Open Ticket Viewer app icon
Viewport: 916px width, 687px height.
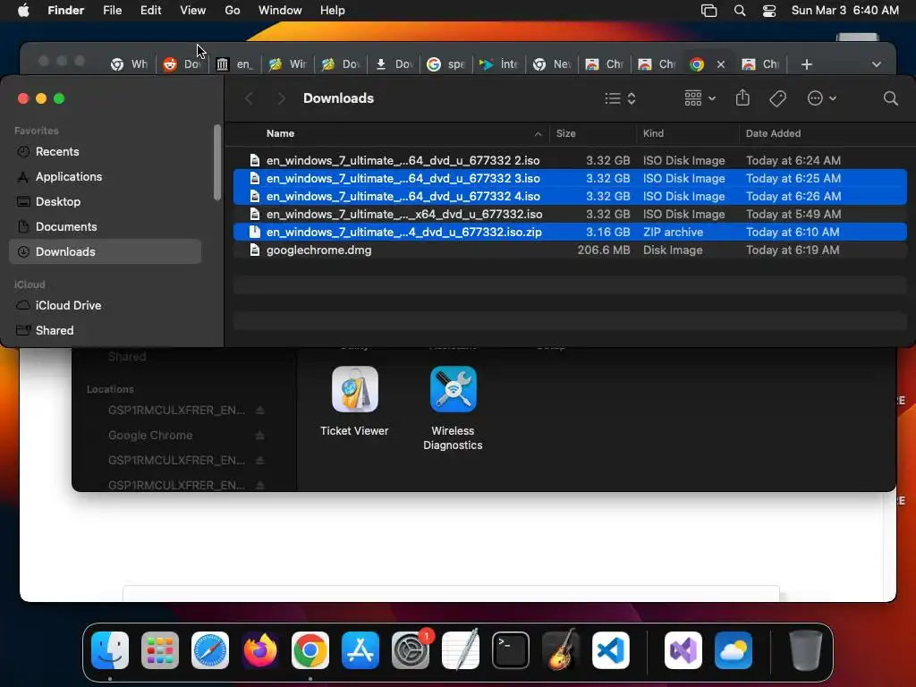[354, 390]
